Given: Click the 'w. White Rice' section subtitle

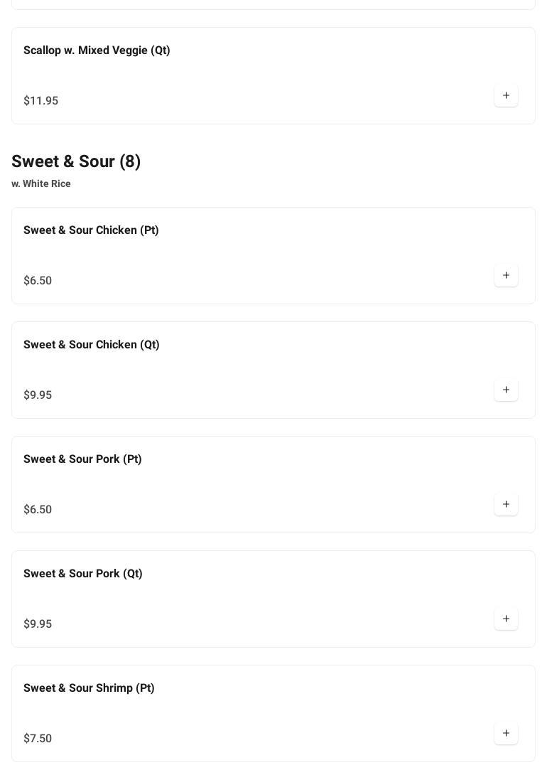Looking at the screenshot, I should tap(41, 184).
